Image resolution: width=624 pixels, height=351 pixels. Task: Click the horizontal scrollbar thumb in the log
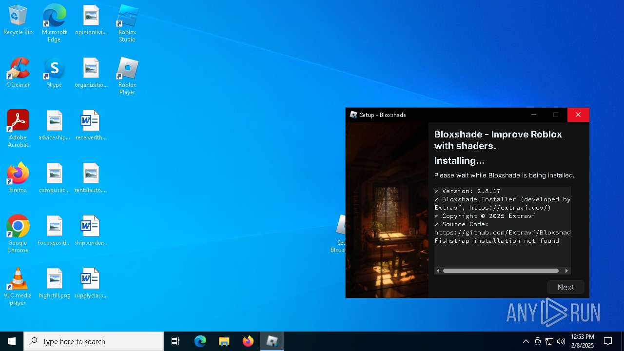click(501, 271)
